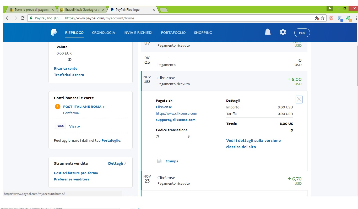The image size is (358, 209).
Task: Close the Bravolinks.it tab
Action: pyautogui.click(x=103, y=10)
